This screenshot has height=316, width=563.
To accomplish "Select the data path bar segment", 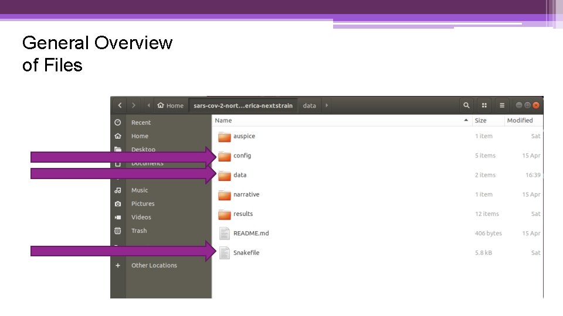I will click(x=309, y=105).
